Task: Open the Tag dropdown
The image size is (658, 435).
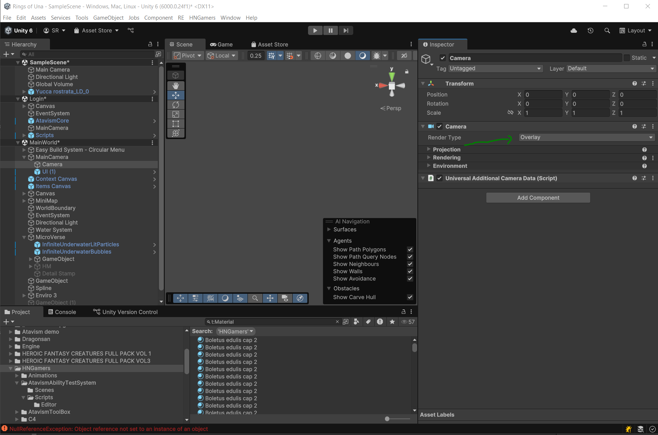Action: (x=495, y=68)
